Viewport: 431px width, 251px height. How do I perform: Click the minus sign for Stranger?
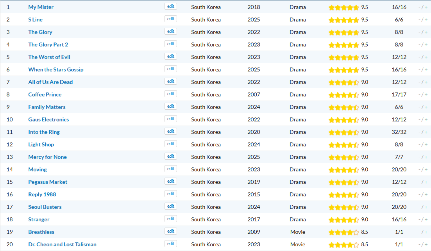pyautogui.click(x=419, y=219)
